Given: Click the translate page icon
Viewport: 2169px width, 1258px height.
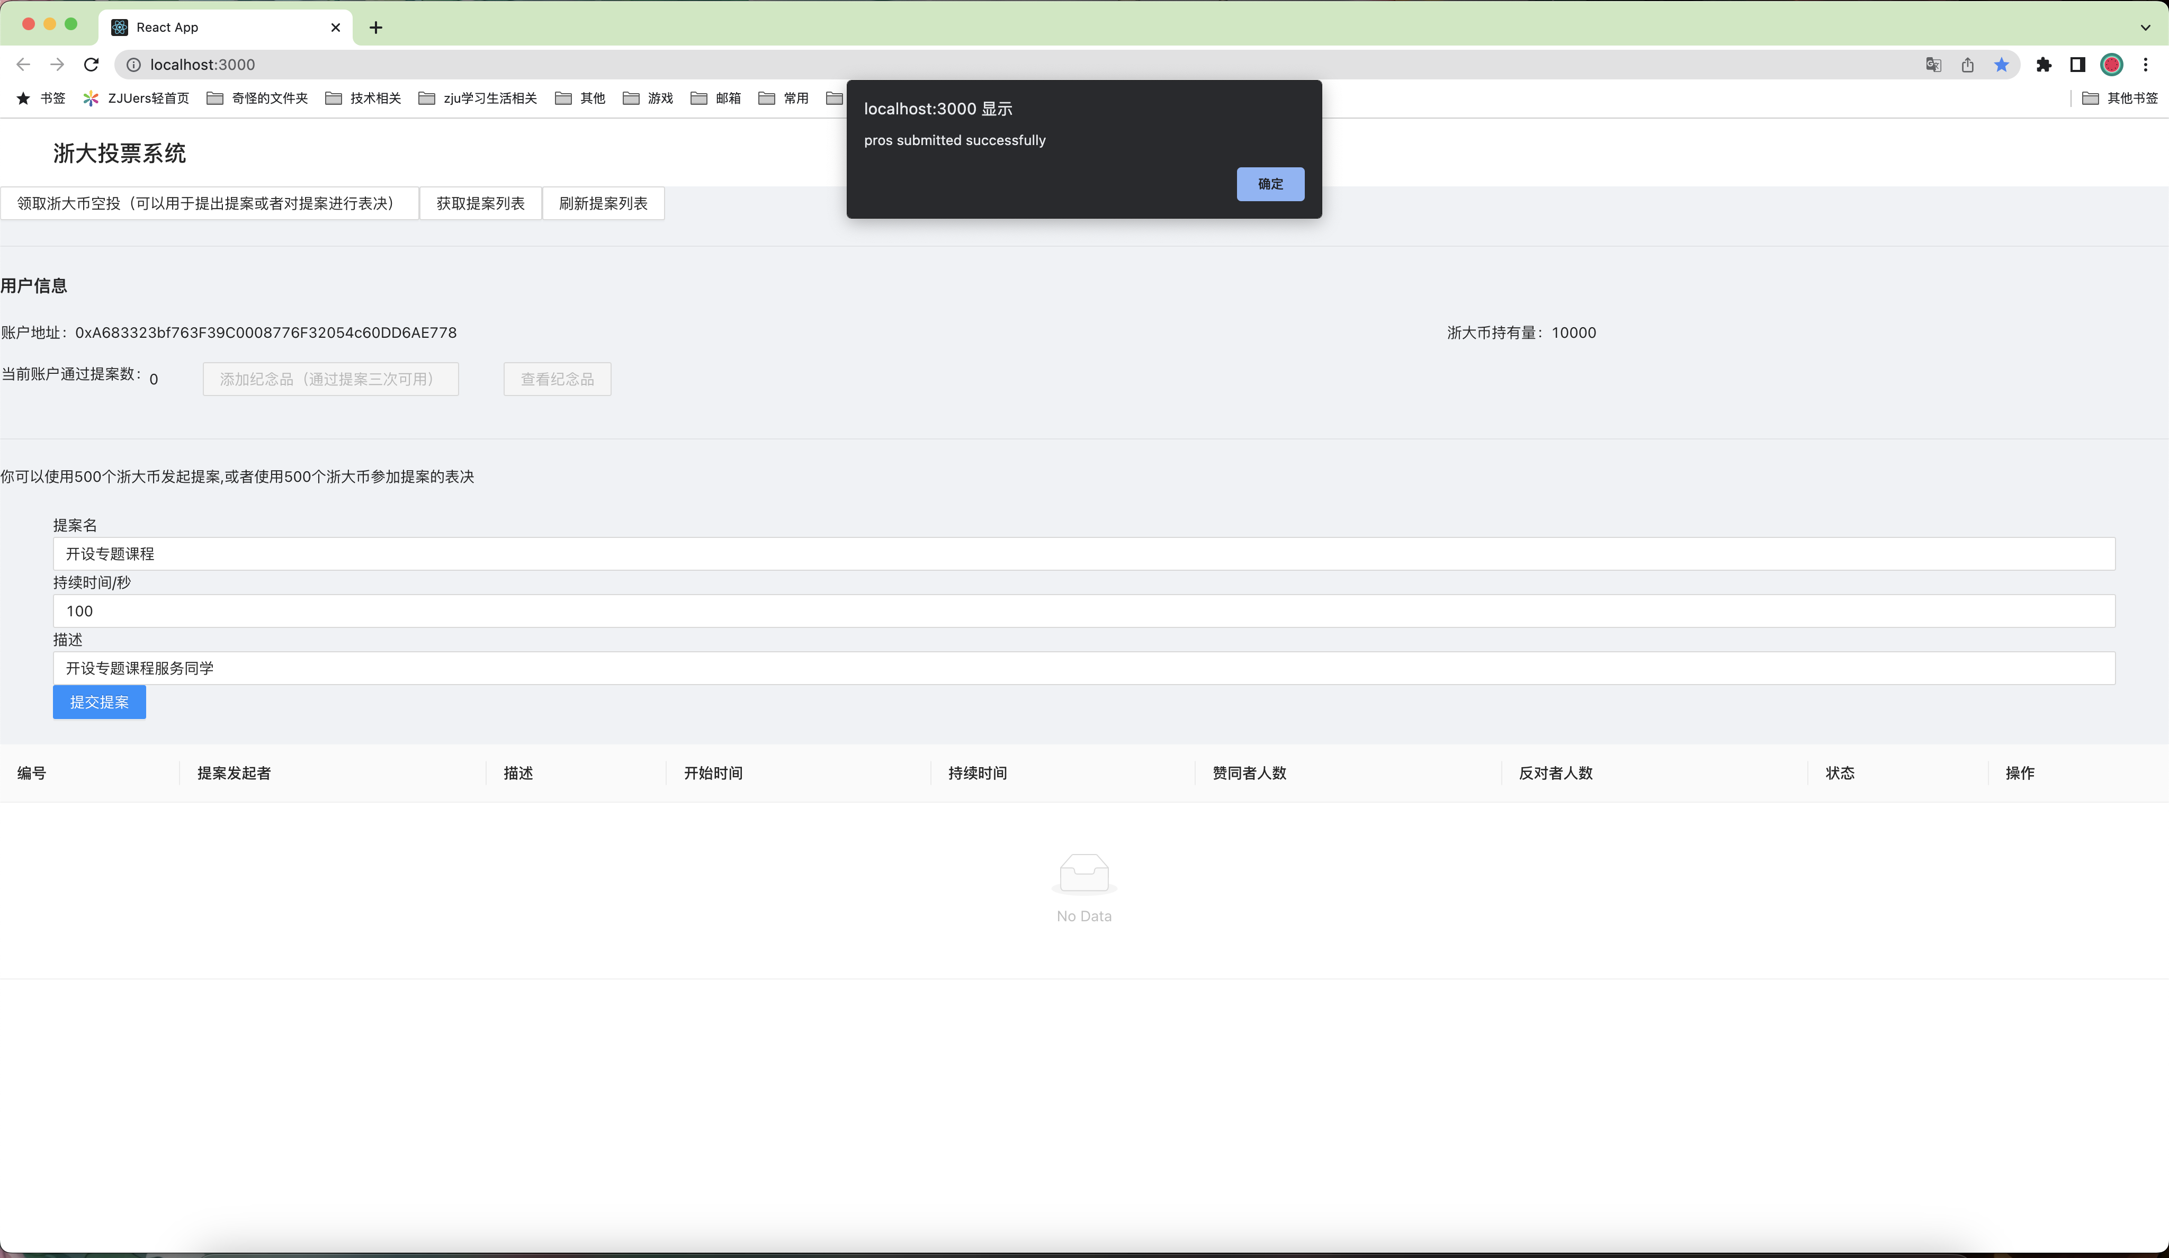Looking at the screenshot, I should 1933,65.
